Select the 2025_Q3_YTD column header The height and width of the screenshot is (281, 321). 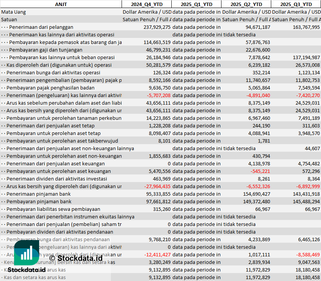tap(296, 4)
